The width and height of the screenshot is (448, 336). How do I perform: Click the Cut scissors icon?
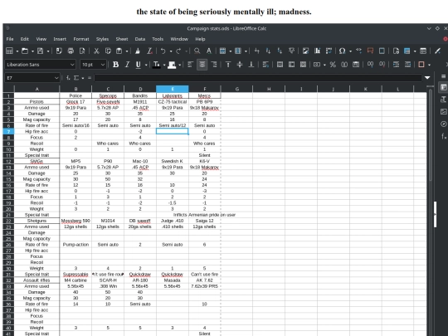(96, 51)
